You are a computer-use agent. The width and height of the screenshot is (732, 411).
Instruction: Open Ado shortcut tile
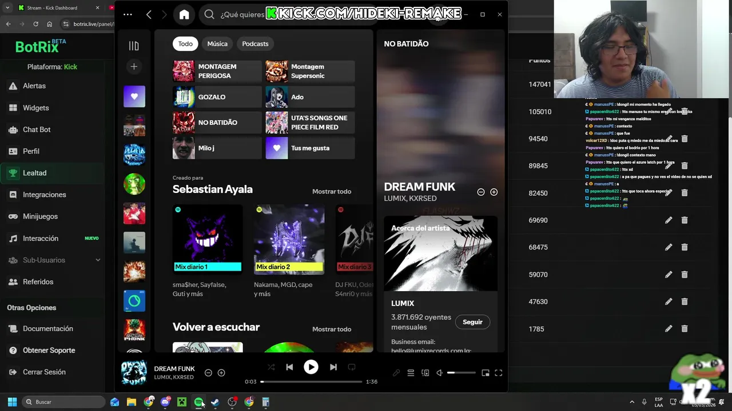(x=310, y=97)
